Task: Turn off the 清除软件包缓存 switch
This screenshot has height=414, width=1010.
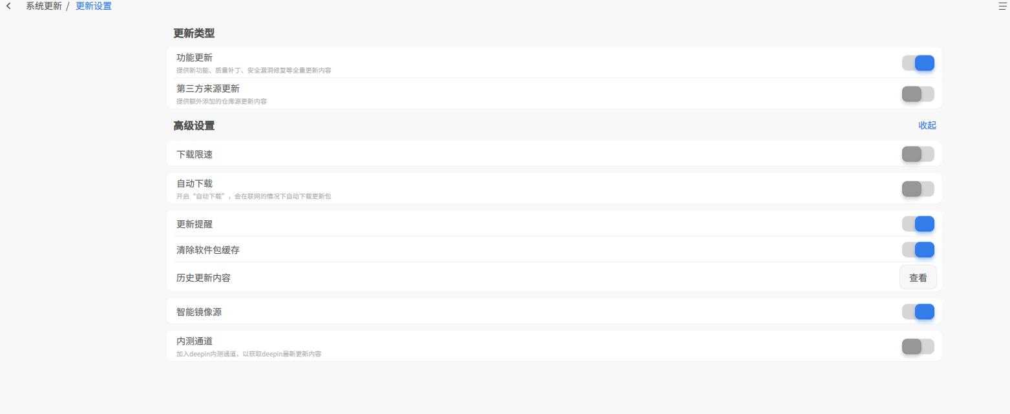Action: tap(918, 249)
